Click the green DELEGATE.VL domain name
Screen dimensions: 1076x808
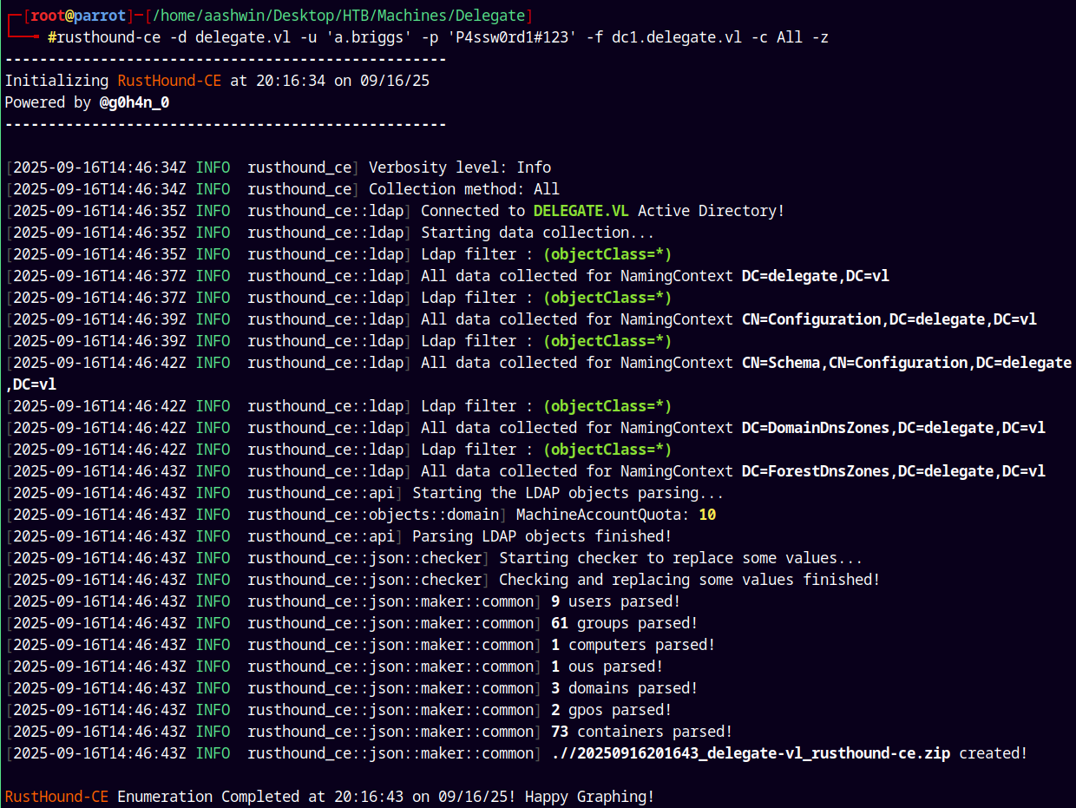tap(581, 211)
